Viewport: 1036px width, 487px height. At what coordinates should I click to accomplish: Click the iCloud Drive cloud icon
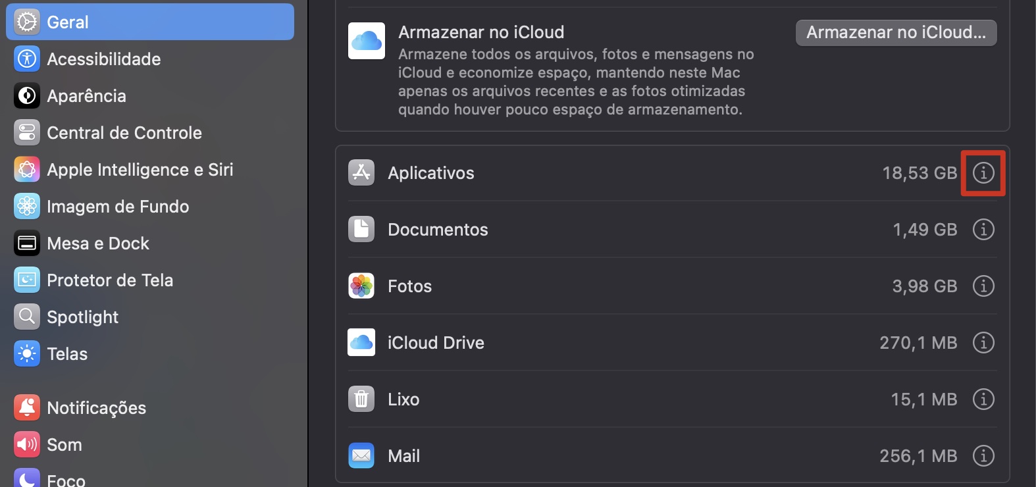pyautogui.click(x=361, y=342)
